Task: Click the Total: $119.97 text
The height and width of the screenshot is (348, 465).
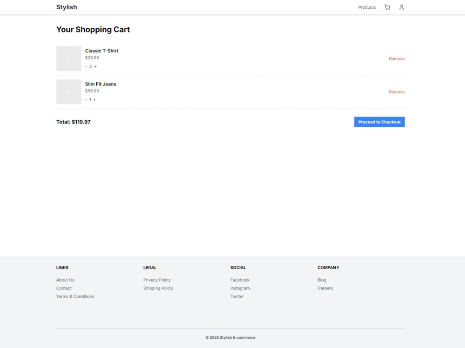Action: (x=73, y=122)
